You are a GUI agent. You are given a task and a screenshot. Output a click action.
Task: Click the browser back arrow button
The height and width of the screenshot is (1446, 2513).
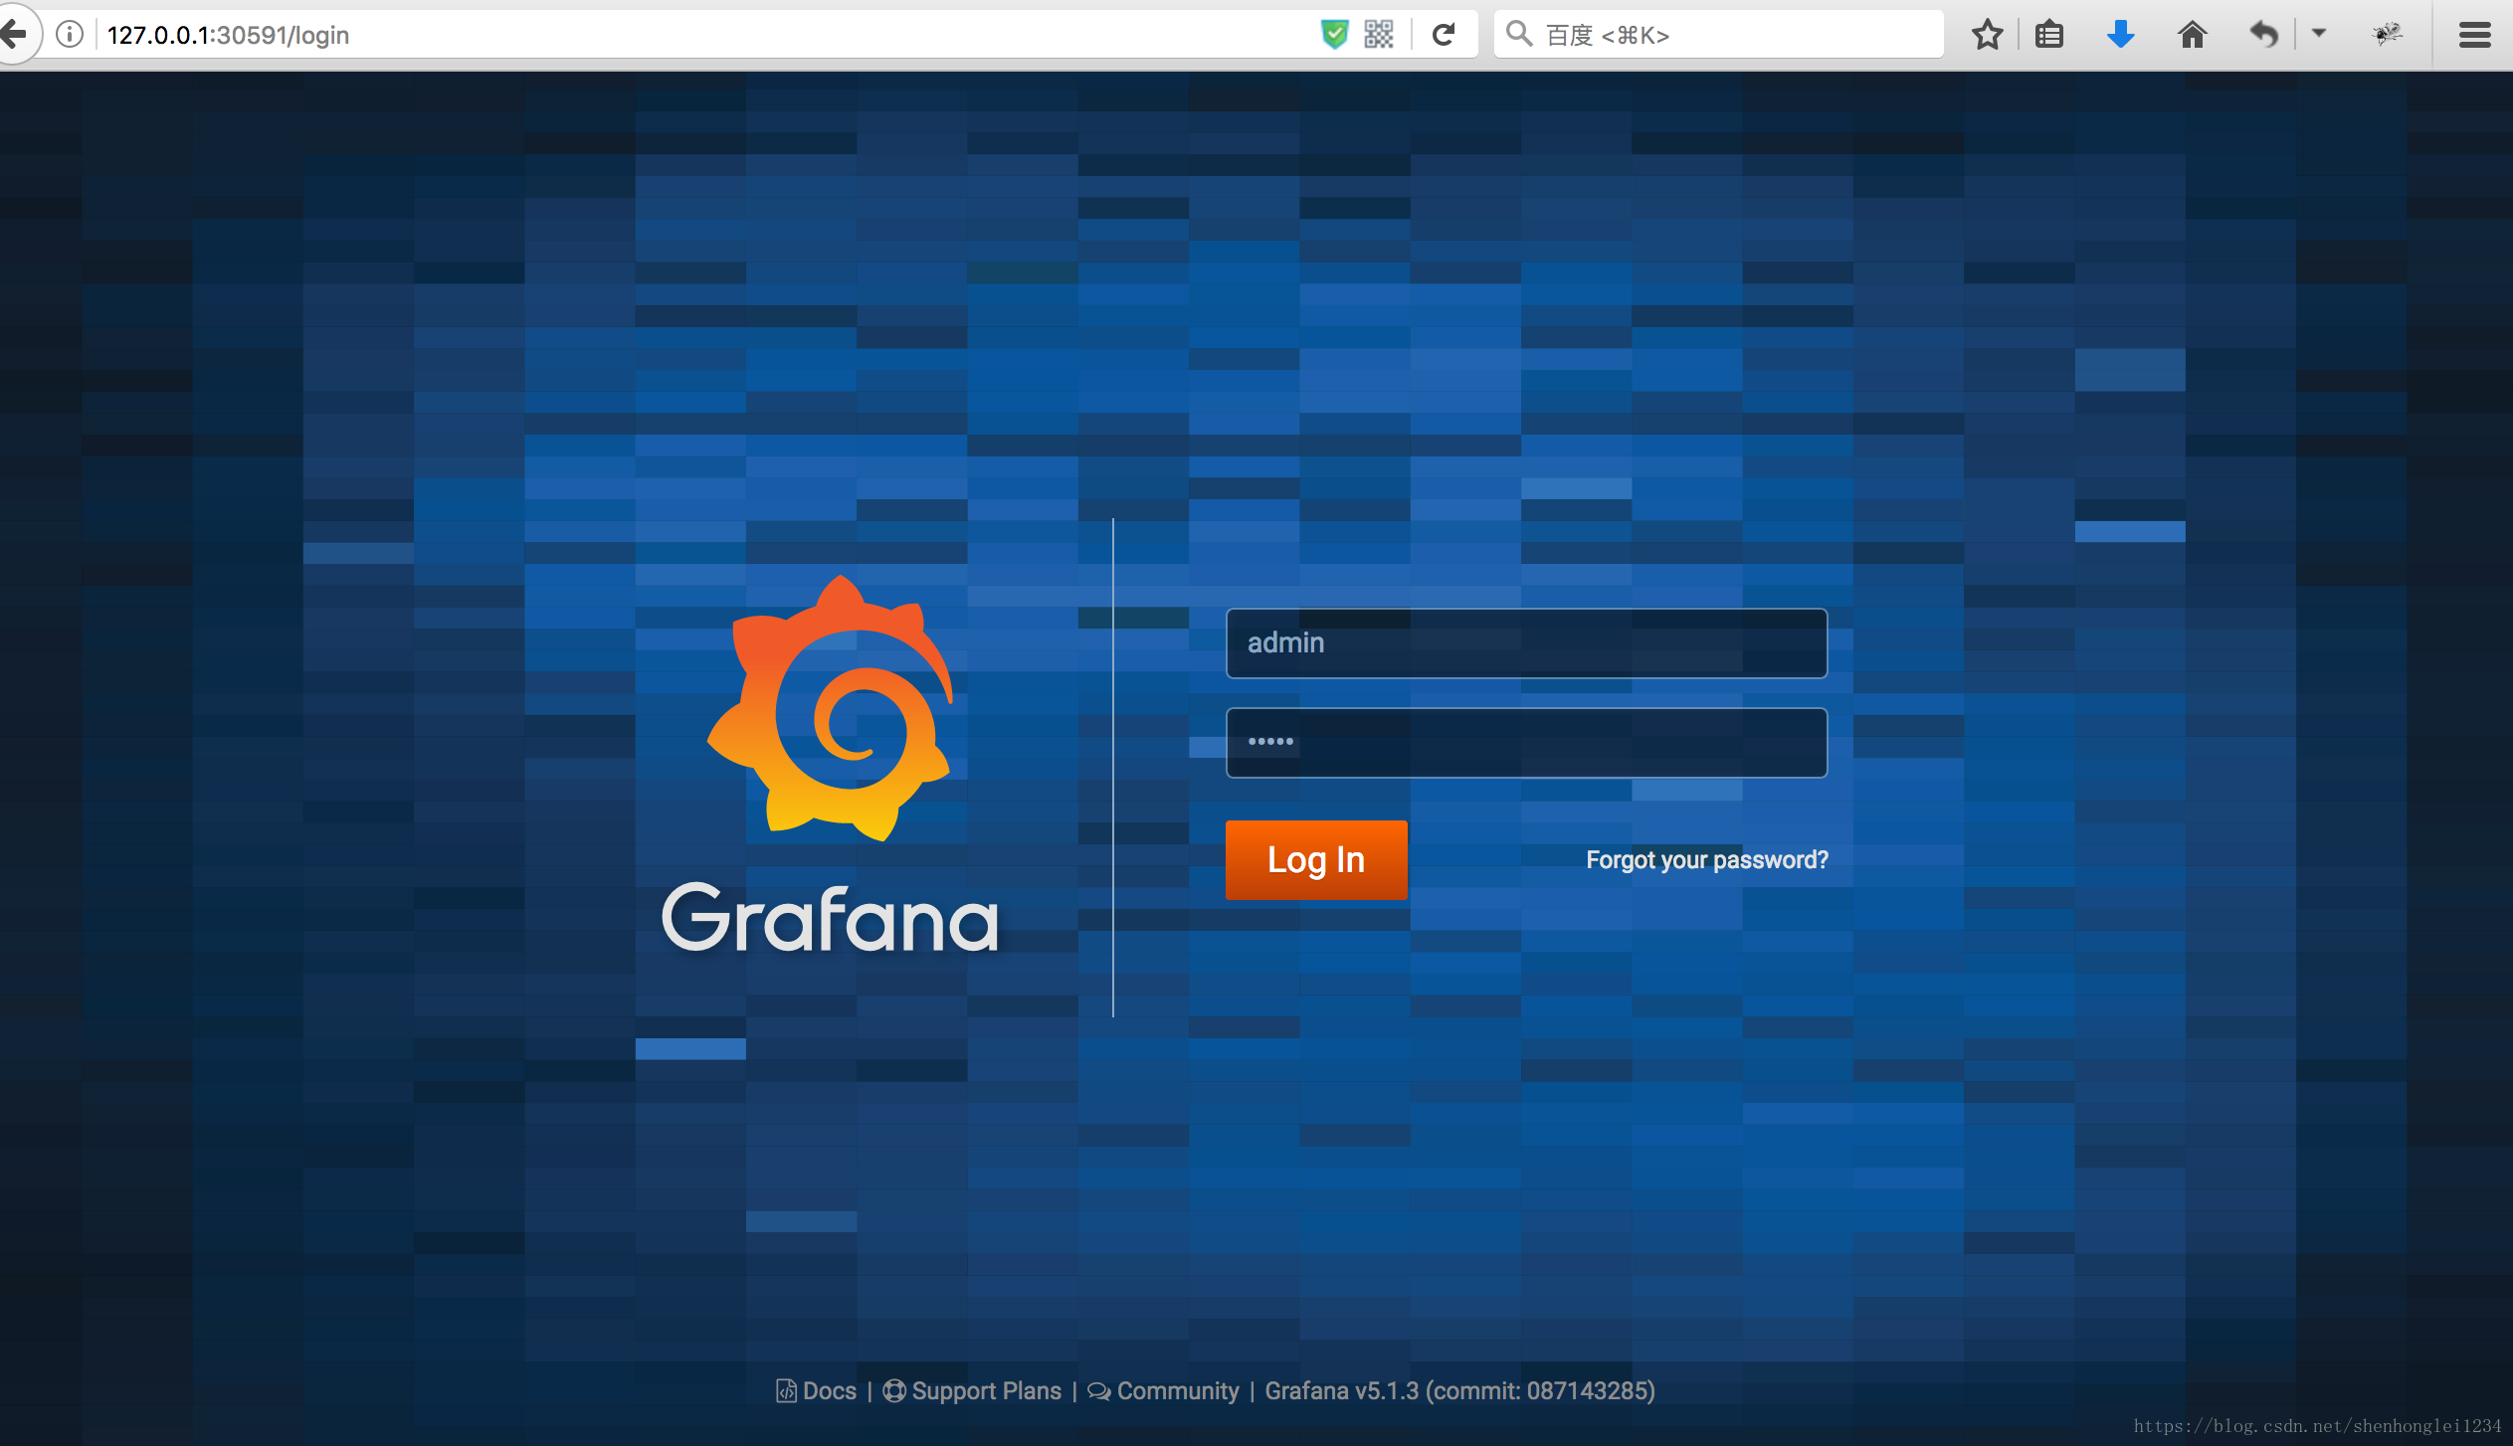click(x=14, y=35)
